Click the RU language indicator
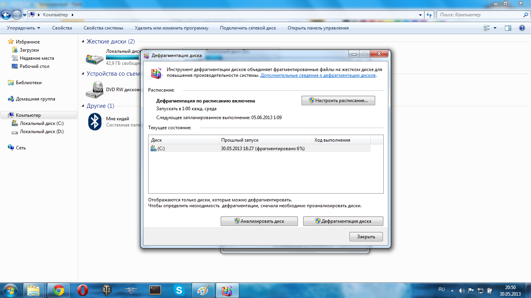531x298 pixels. 442,289
